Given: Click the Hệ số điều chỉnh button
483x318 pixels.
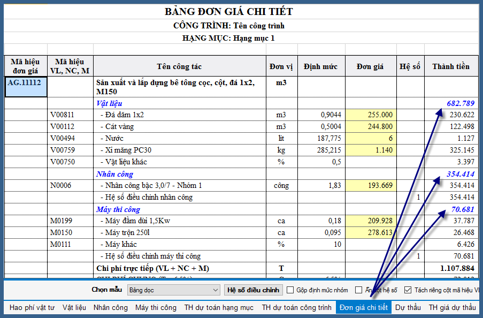Looking at the screenshot, I should [253, 290].
